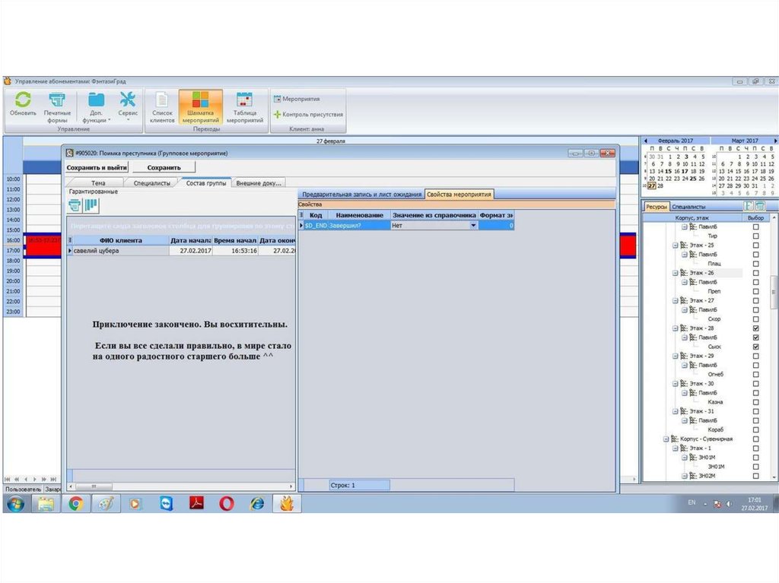
Task: Click the Мероприятия ribbon item
Action: click(297, 99)
